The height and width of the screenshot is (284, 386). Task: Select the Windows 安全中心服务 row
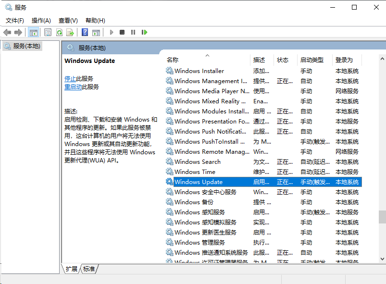pyautogui.click(x=263, y=192)
